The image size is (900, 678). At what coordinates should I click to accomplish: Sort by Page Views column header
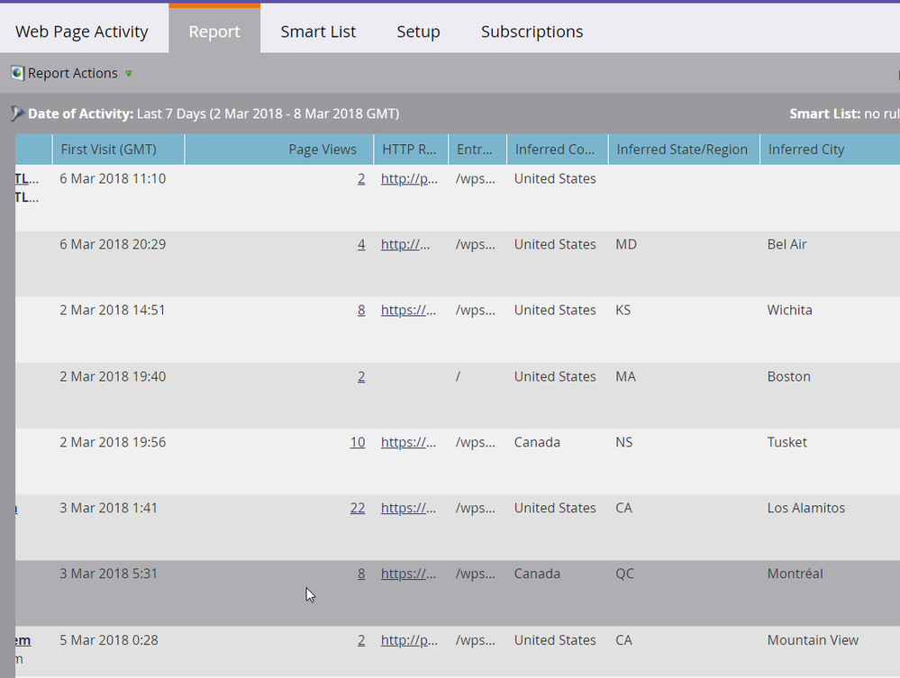pos(322,149)
